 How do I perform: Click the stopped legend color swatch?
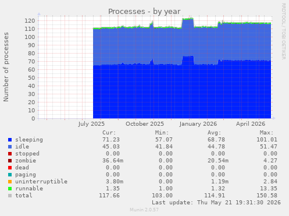tap(10, 154)
